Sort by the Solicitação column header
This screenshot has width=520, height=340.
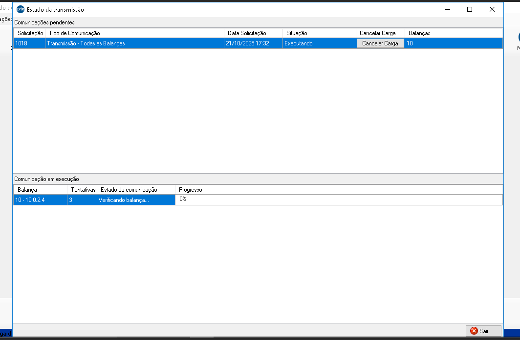coord(29,33)
